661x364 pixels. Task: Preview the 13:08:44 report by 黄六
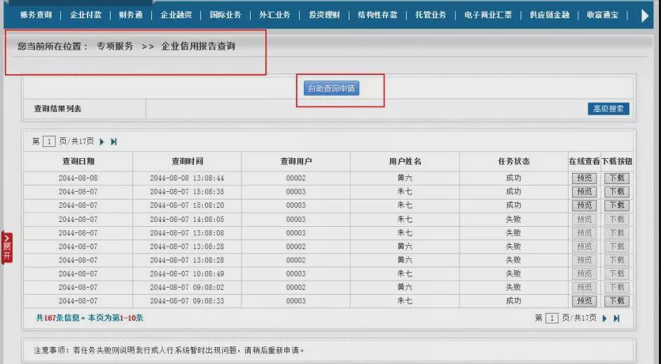coord(584,178)
